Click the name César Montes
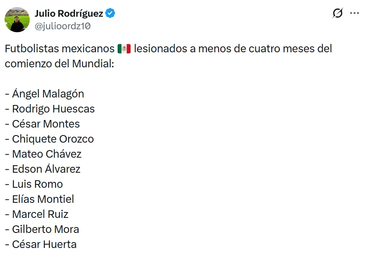This screenshot has width=370, height=253. 46,124
